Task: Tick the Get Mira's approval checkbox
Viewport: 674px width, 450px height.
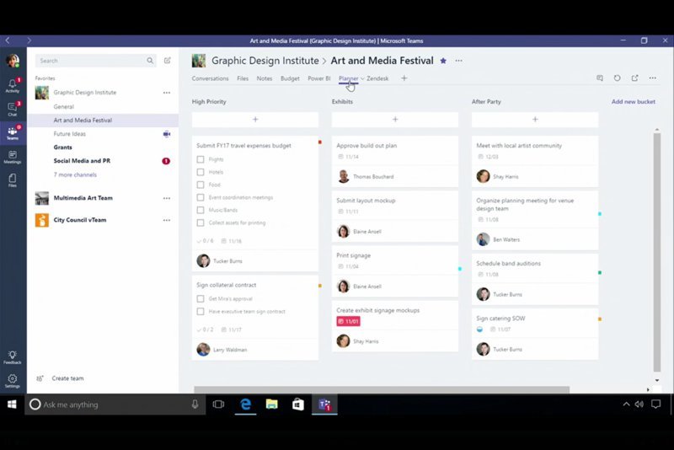Action: click(201, 298)
